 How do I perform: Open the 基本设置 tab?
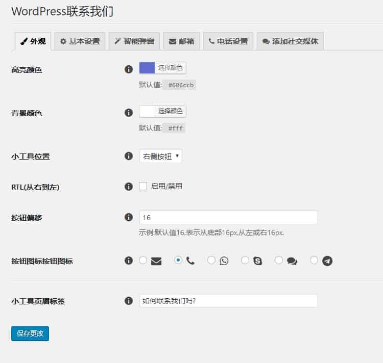(x=80, y=41)
